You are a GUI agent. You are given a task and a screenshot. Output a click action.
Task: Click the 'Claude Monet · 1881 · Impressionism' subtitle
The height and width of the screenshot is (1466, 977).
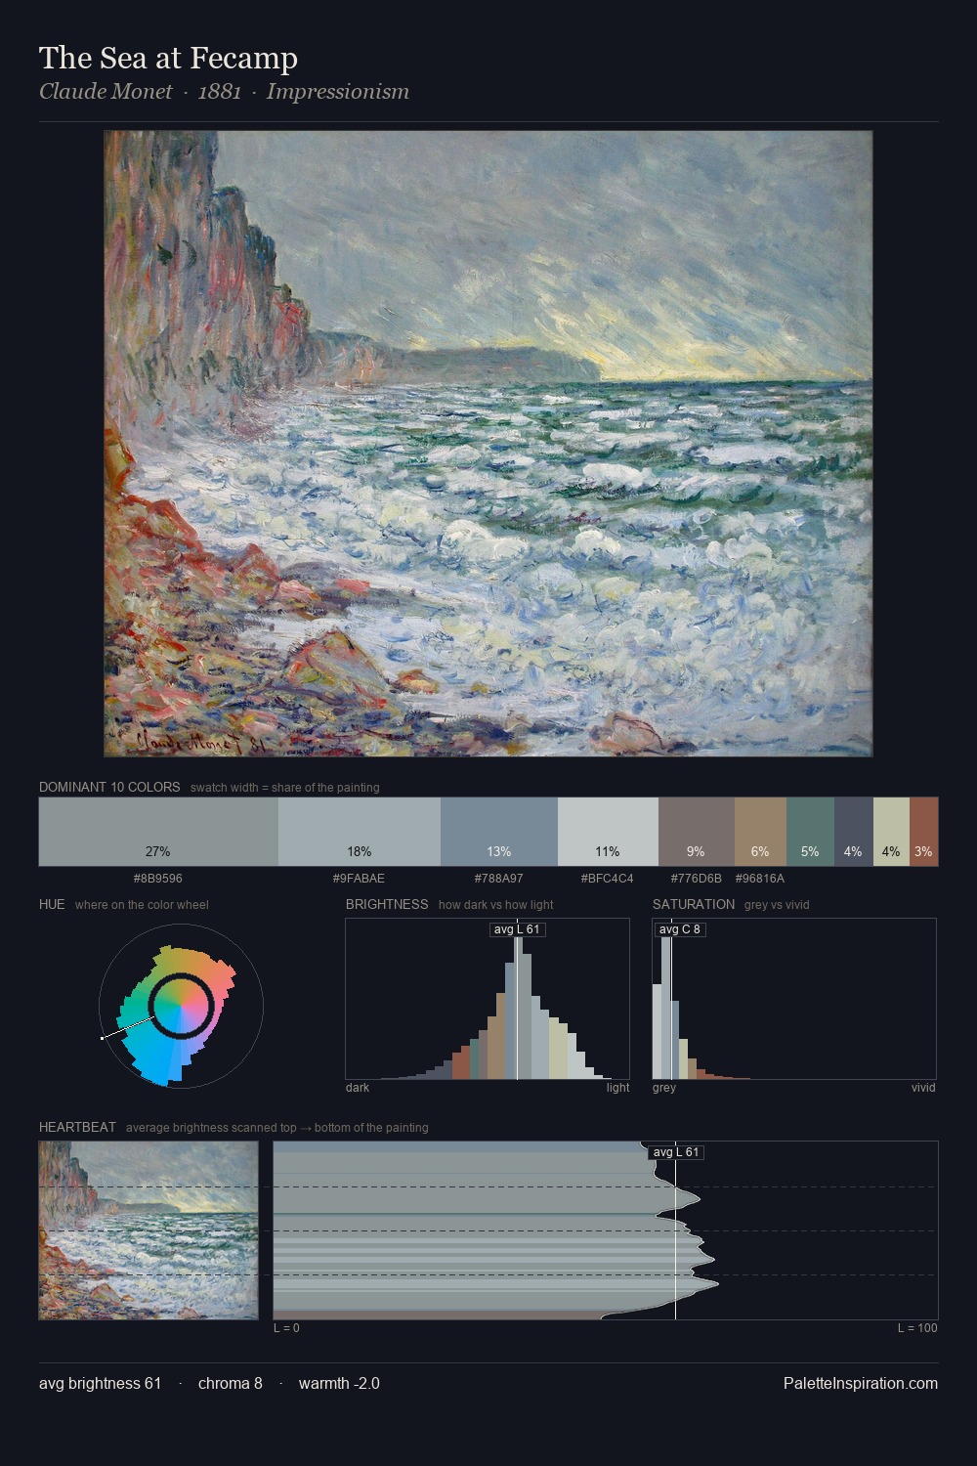[x=224, y=92]
